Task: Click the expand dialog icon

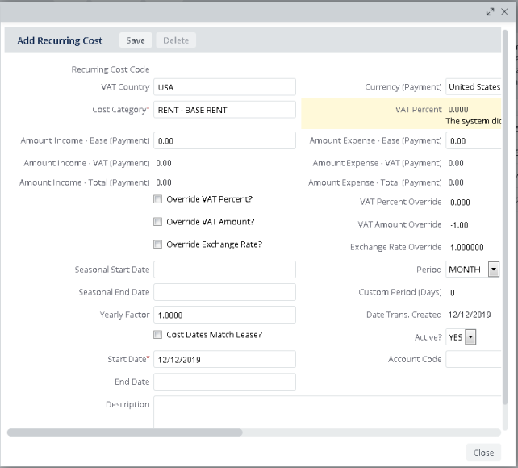Action: pos(490,11)
